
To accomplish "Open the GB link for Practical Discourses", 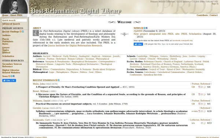I will [193, 104].
